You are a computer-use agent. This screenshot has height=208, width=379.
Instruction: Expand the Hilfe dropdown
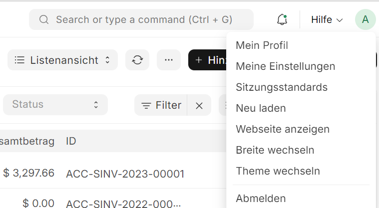coord(327,20)
